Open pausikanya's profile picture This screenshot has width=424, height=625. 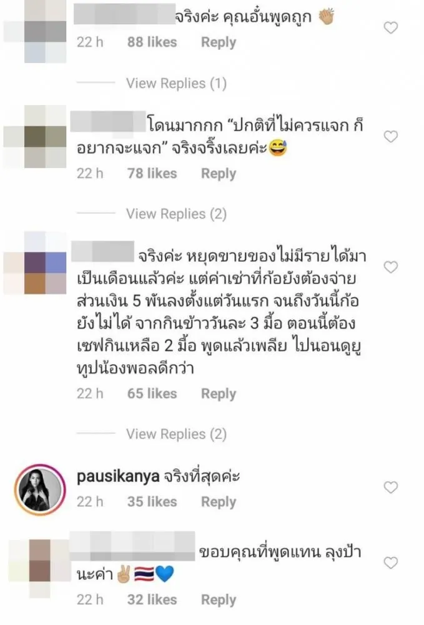point(40,489)
